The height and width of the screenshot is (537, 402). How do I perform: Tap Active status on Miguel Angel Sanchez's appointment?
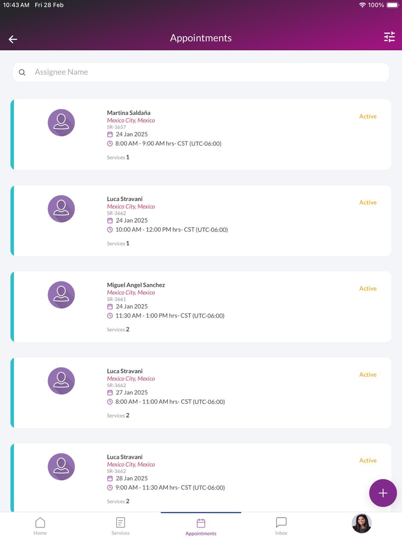[x=368, y=289]
